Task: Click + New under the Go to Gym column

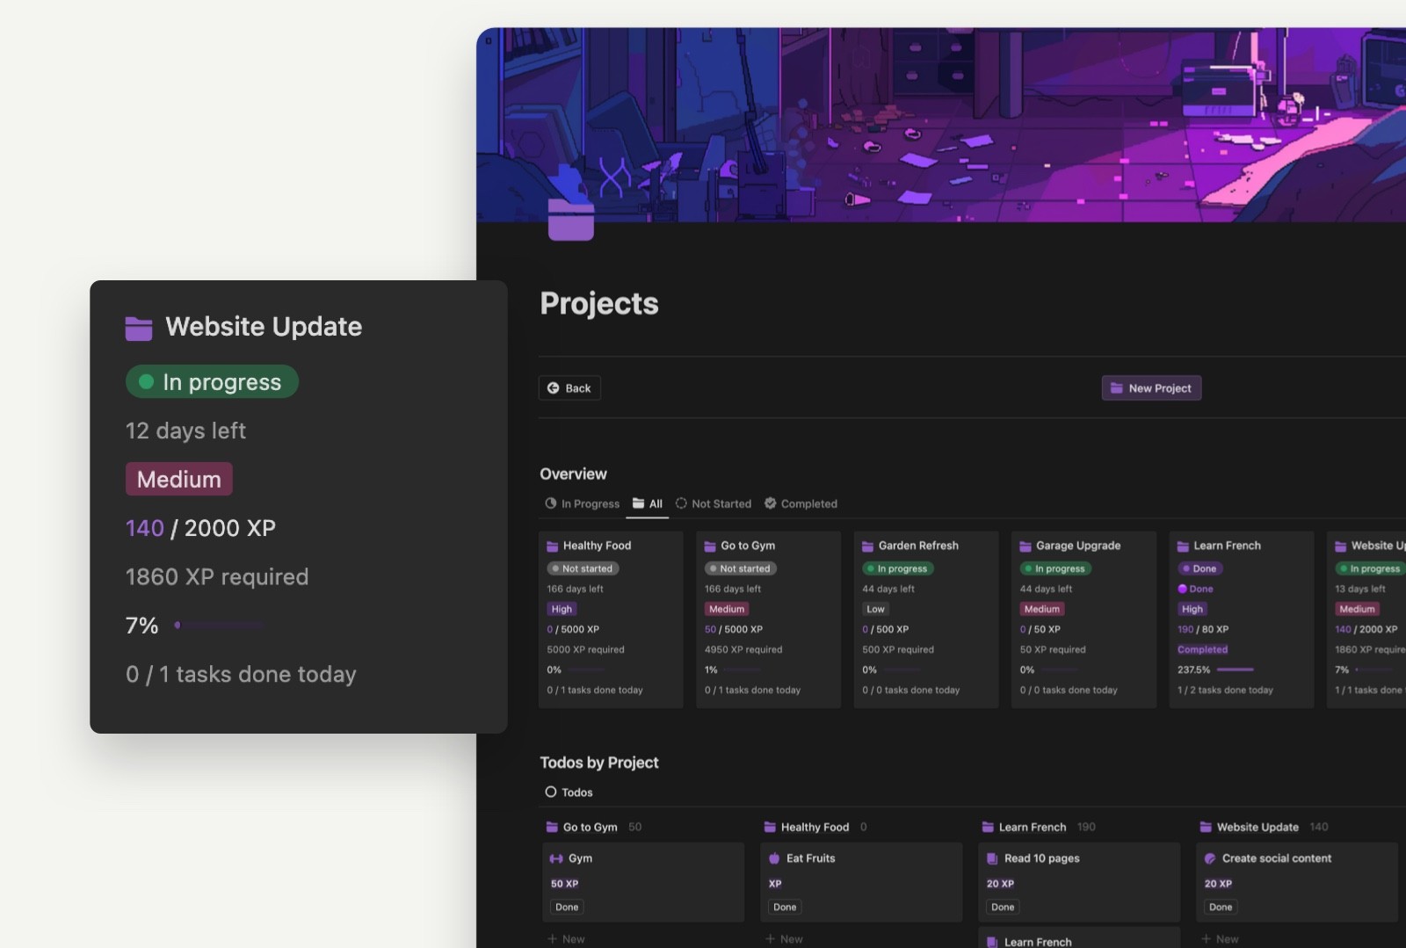Action: 567,938
